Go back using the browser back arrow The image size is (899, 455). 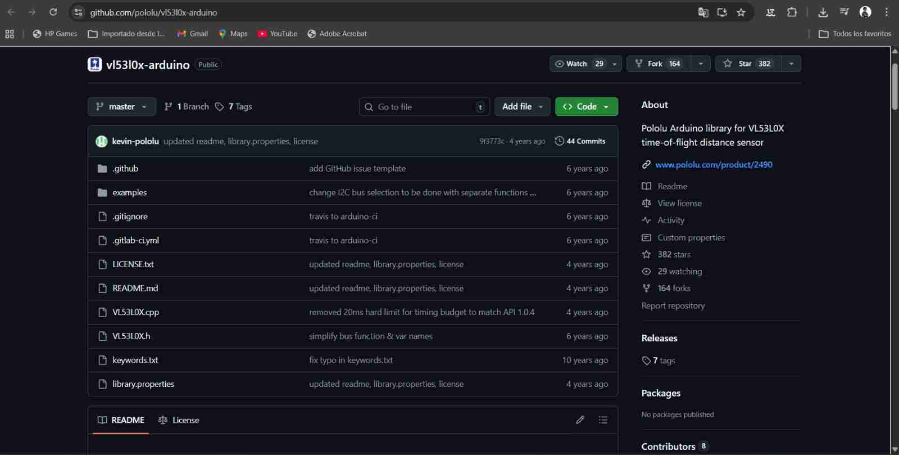click(11, 12)
